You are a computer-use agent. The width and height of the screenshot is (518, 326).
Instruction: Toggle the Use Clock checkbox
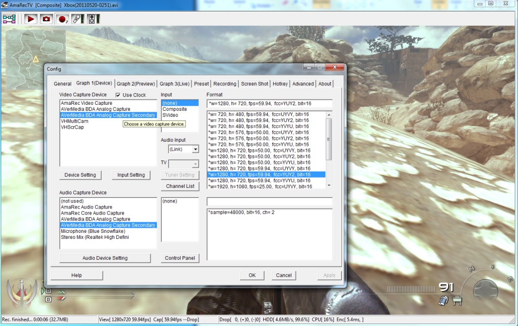[118, 95]
